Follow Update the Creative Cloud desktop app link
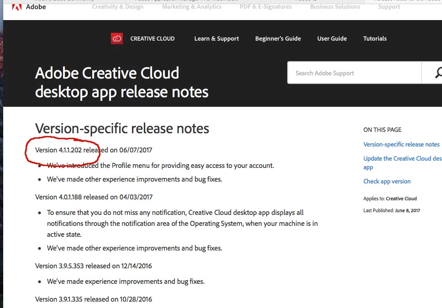 (402, 162)
